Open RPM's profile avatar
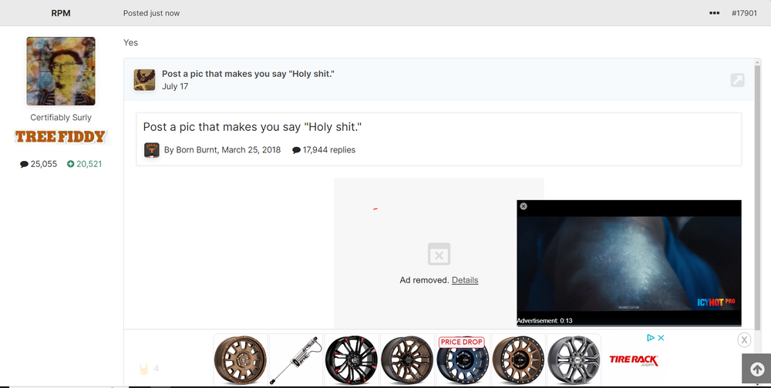 point(61,71)
